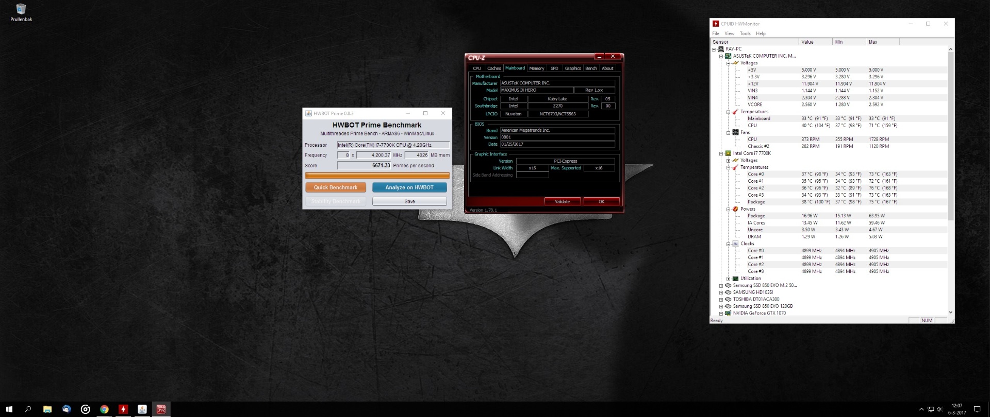Switch to the SPD tab in CPU-Z

[554, 68]
